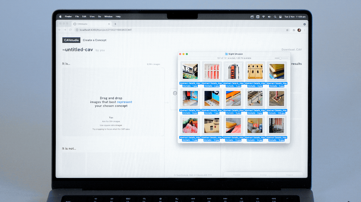Screen dimensions: 361x202
Task: Open the File menu
Action: [77, 16]
